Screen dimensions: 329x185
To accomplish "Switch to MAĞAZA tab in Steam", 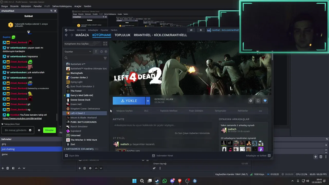I will 82,35.
